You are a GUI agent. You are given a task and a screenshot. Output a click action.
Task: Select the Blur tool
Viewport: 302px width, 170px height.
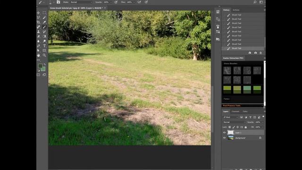coord(39,41)
